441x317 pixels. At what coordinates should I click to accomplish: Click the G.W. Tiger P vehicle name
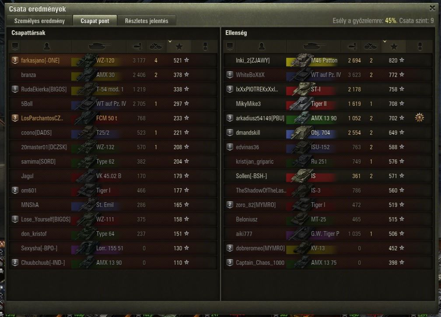pos(325,234)
